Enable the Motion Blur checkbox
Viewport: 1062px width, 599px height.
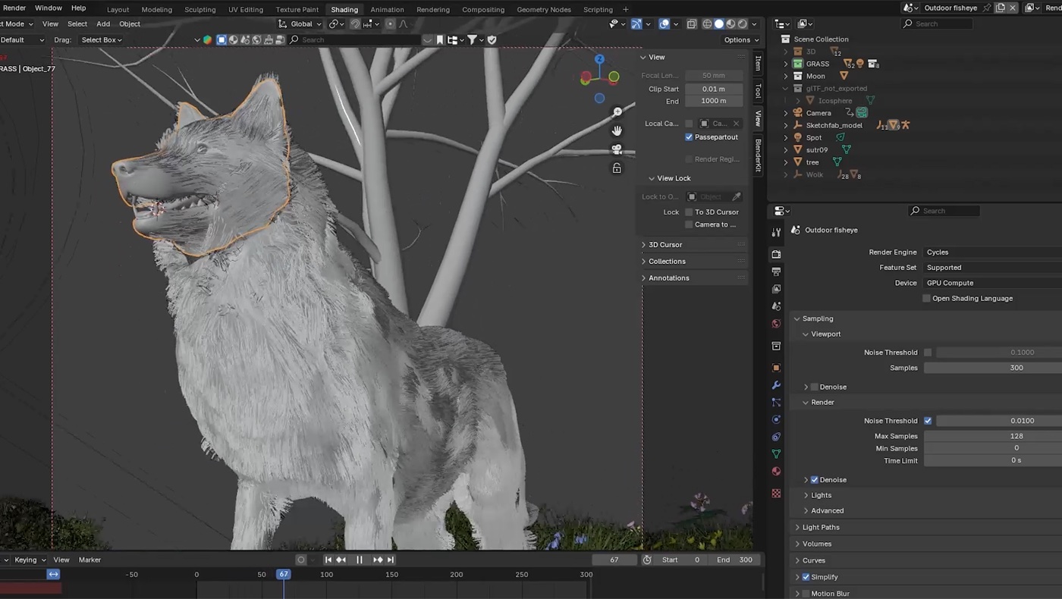pos(806,594)
